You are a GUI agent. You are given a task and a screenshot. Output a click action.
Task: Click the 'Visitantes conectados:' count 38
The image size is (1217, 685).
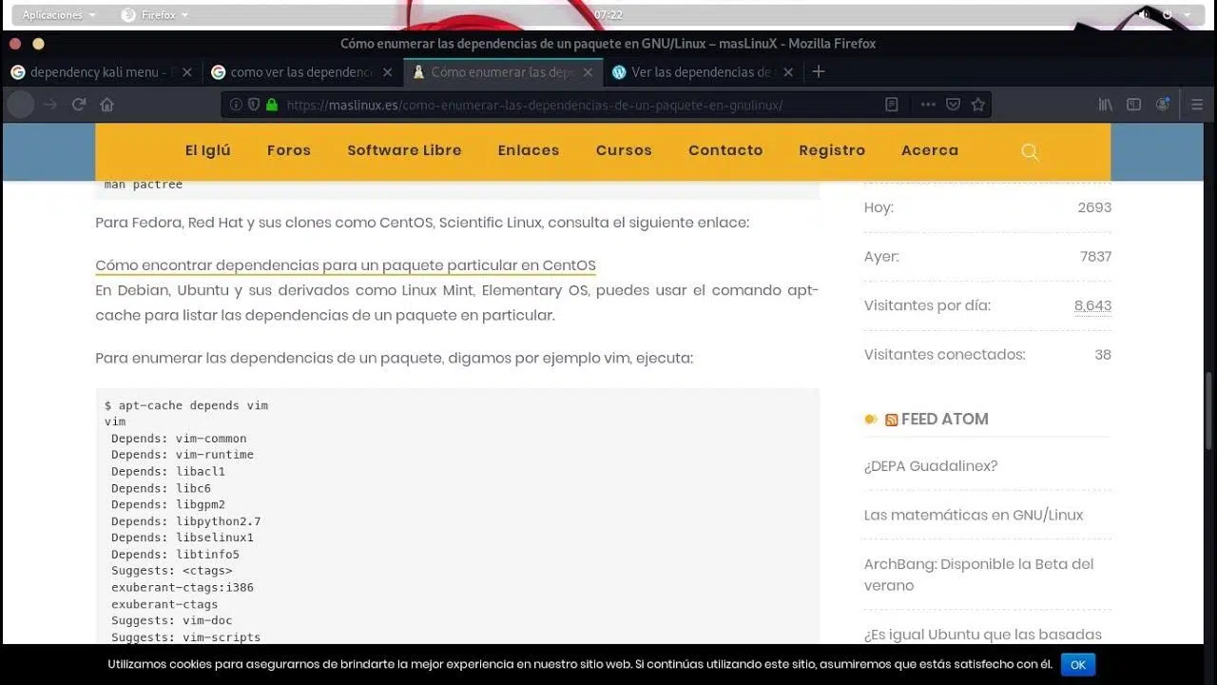tap(1103, 355)
